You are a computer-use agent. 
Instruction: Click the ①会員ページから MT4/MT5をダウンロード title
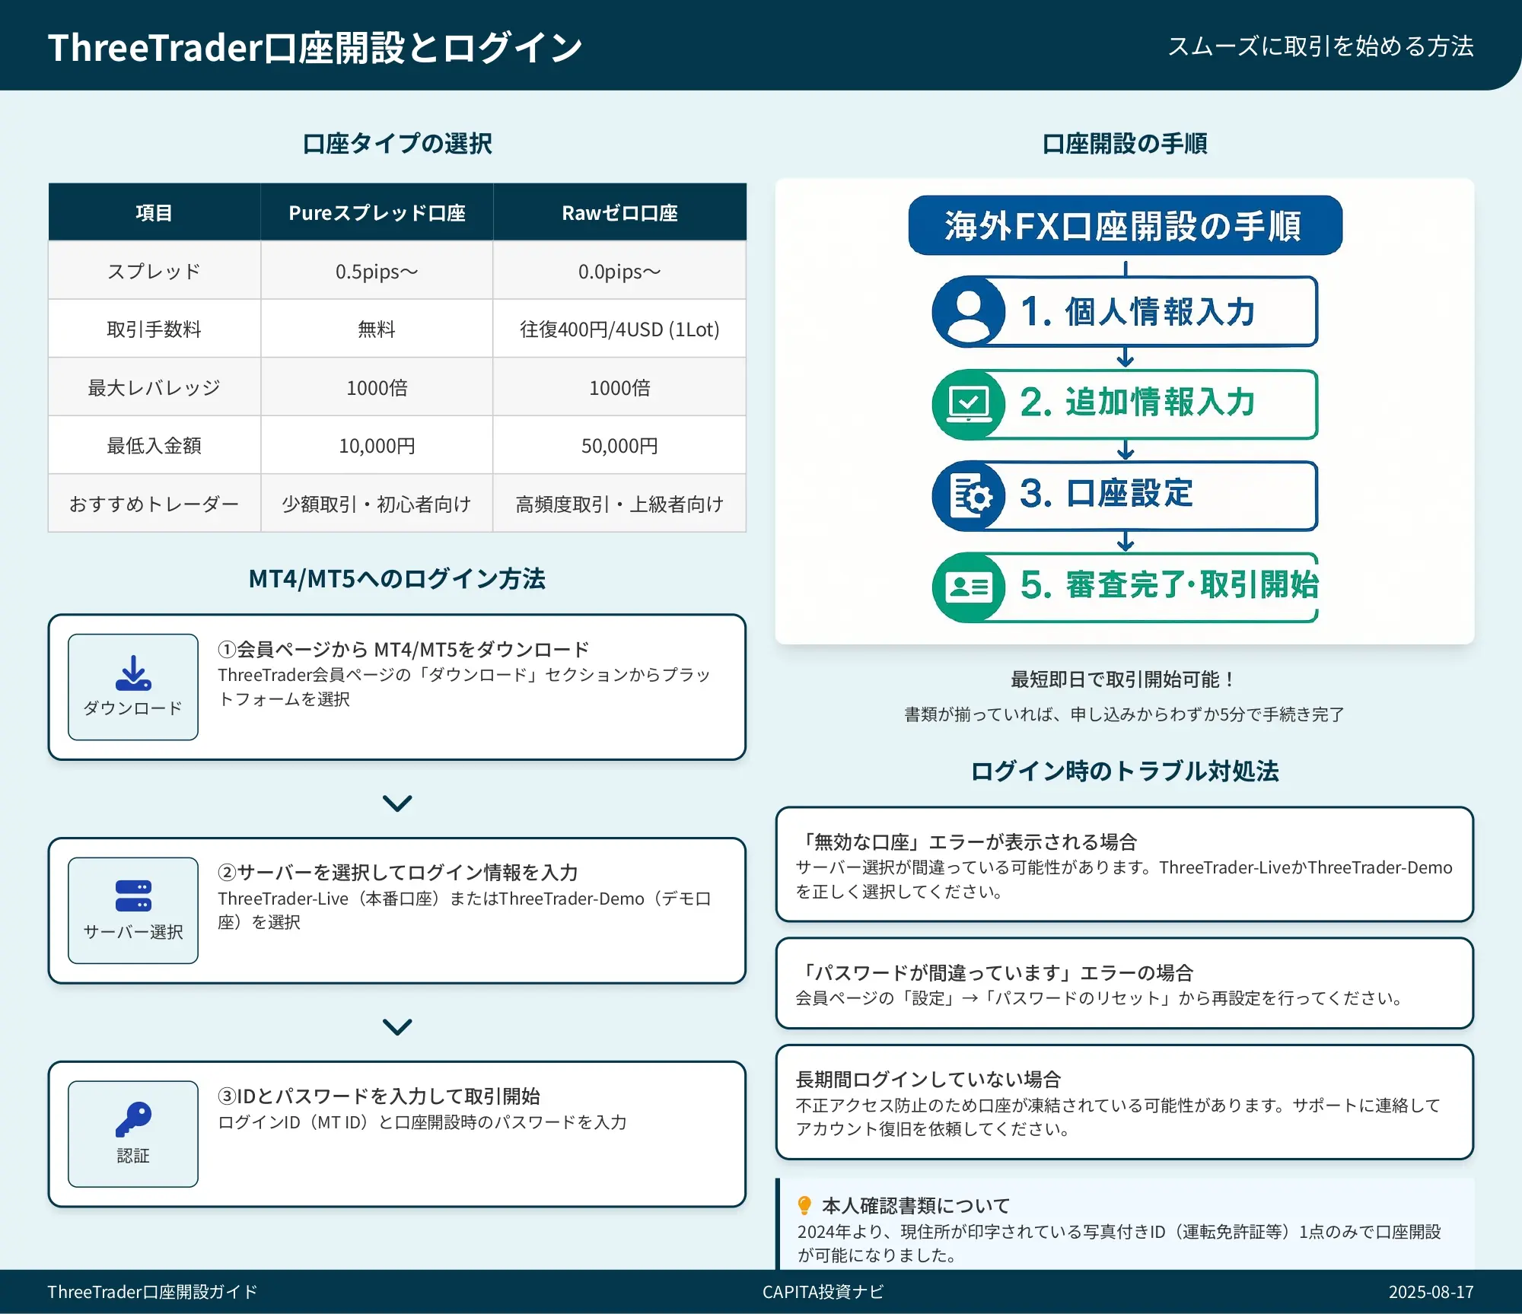tap(403, 649)
